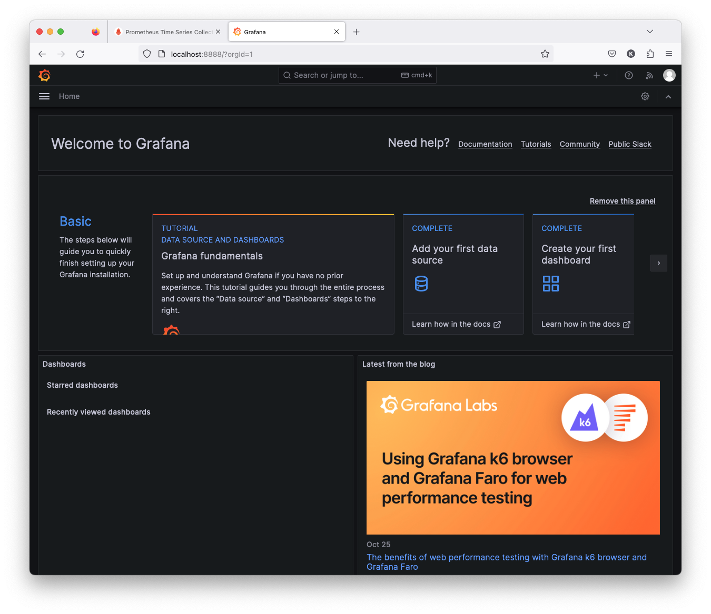Switch to Prometheus Time Series tab

click(167, 32)
